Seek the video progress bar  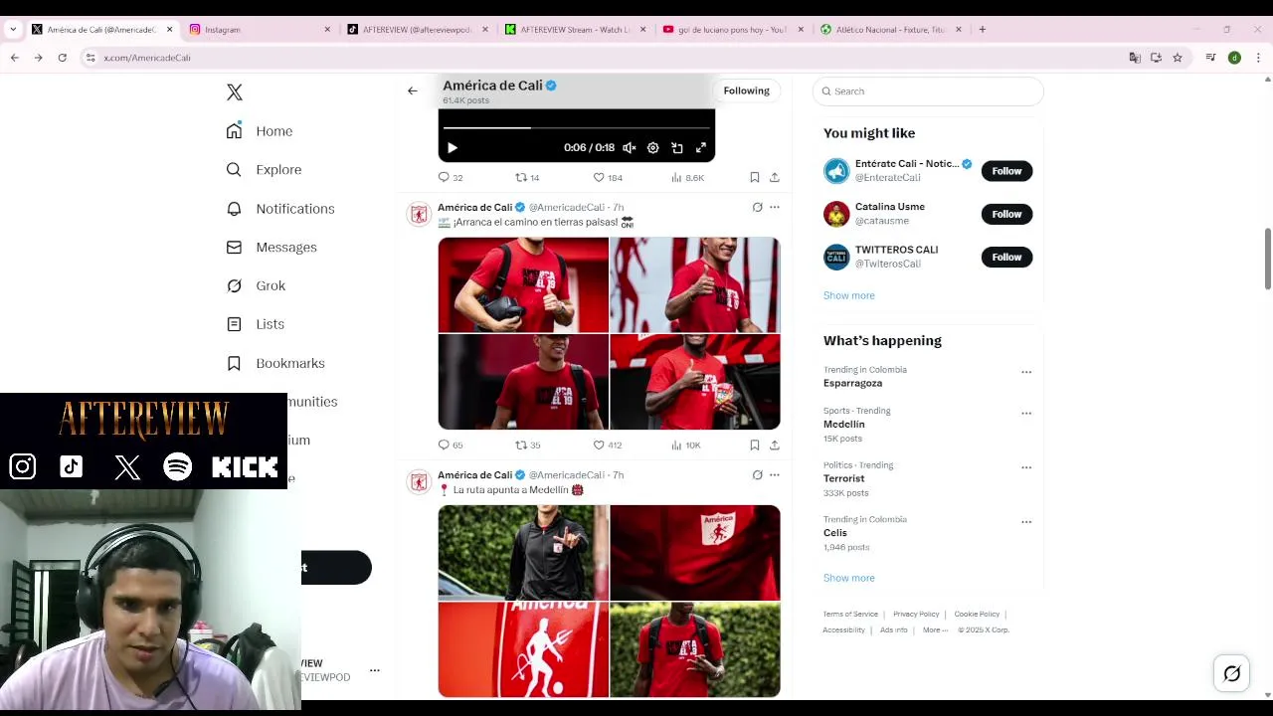click(x=577, y=127)
